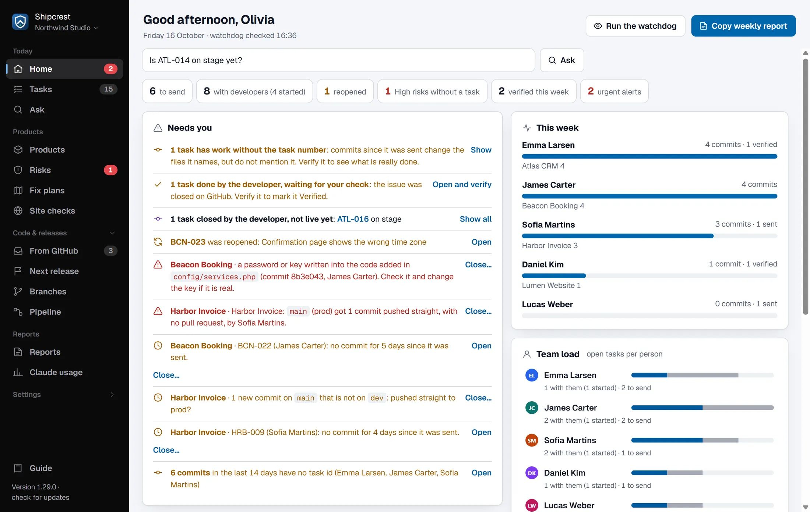Click Sofia Martins's team load bar

(x=702, y=440)
